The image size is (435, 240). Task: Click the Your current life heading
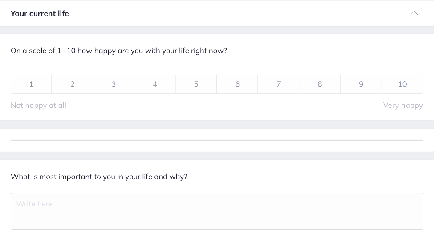40,13
